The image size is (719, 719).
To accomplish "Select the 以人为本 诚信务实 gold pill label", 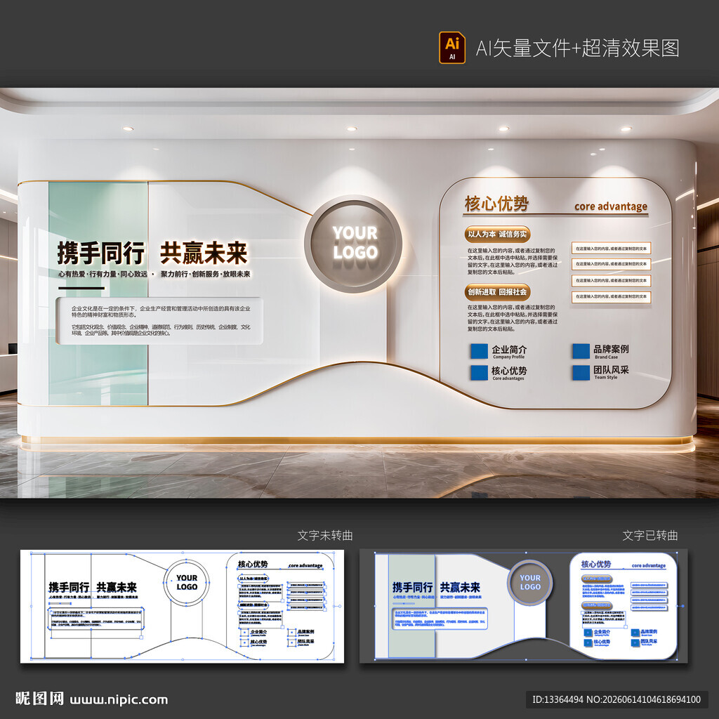I will coord(497,235).
